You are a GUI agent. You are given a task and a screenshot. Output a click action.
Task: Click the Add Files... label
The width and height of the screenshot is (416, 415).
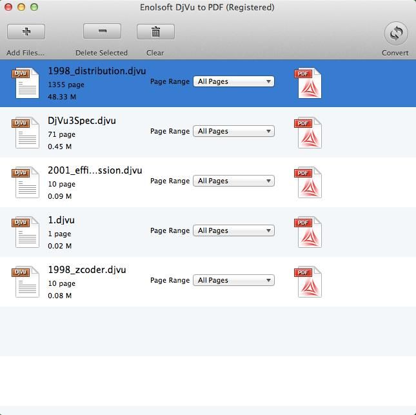point(26,53)
